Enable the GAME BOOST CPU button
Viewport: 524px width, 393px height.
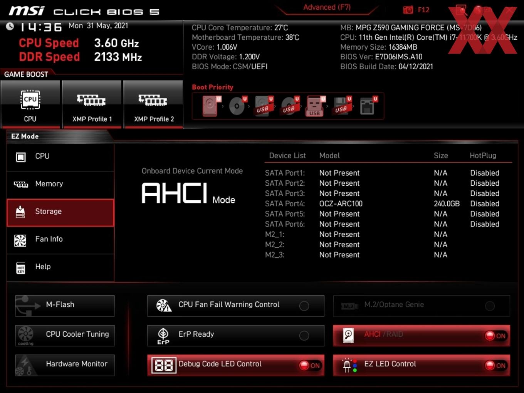(x=30, y=104)
